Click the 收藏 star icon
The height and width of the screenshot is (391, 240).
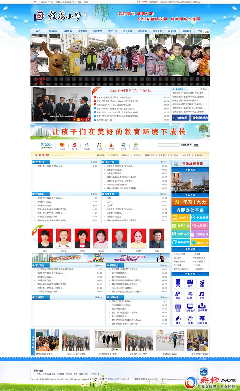tap(204, 32)
